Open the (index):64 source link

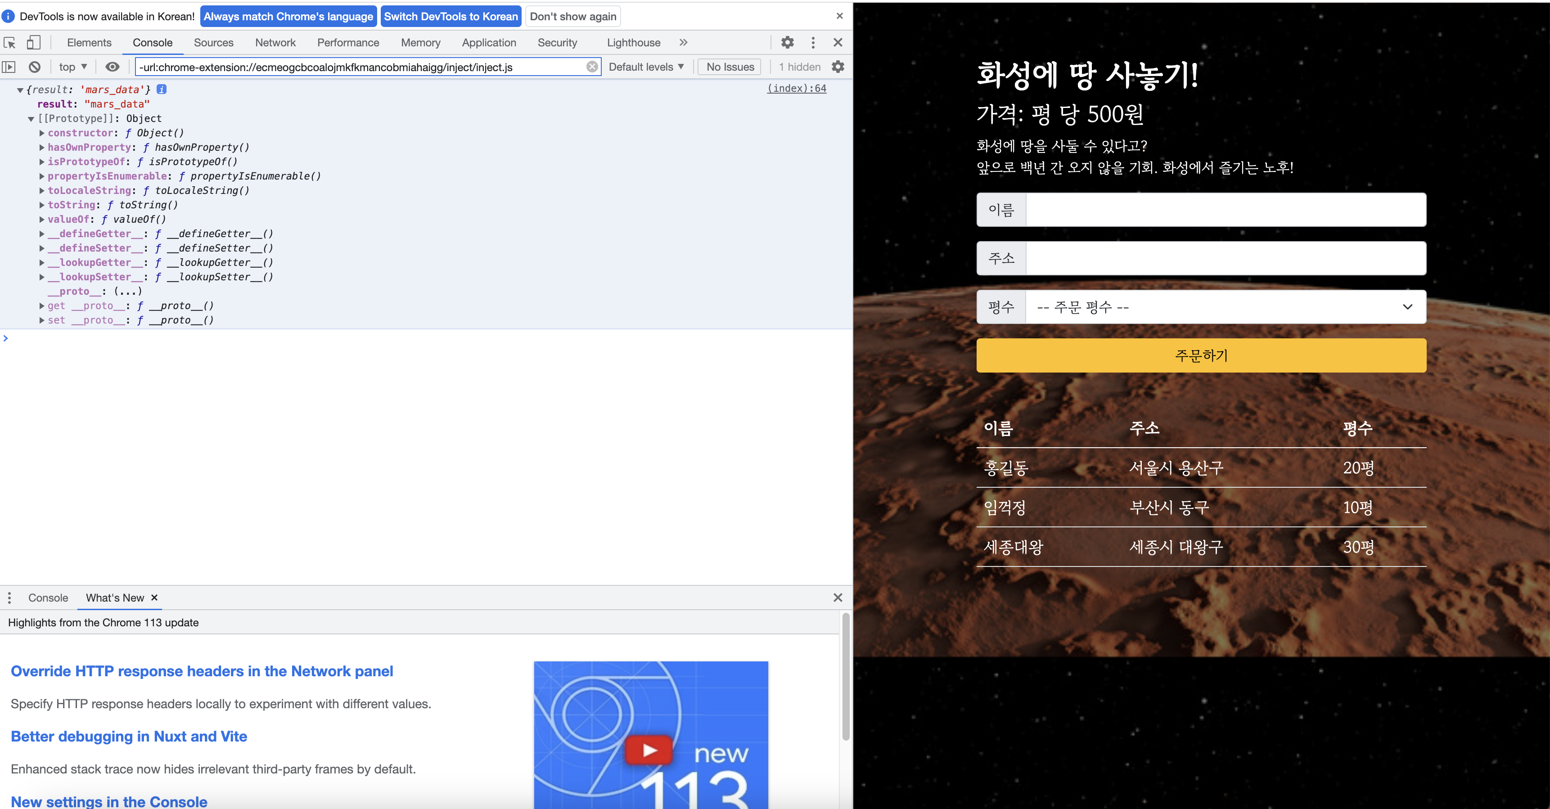(x=797, y=89)
